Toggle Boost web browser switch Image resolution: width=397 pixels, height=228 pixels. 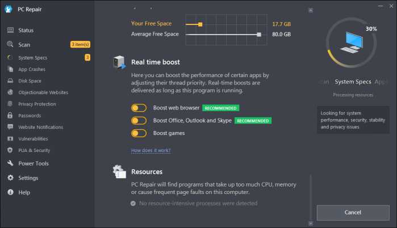(139, 108)
